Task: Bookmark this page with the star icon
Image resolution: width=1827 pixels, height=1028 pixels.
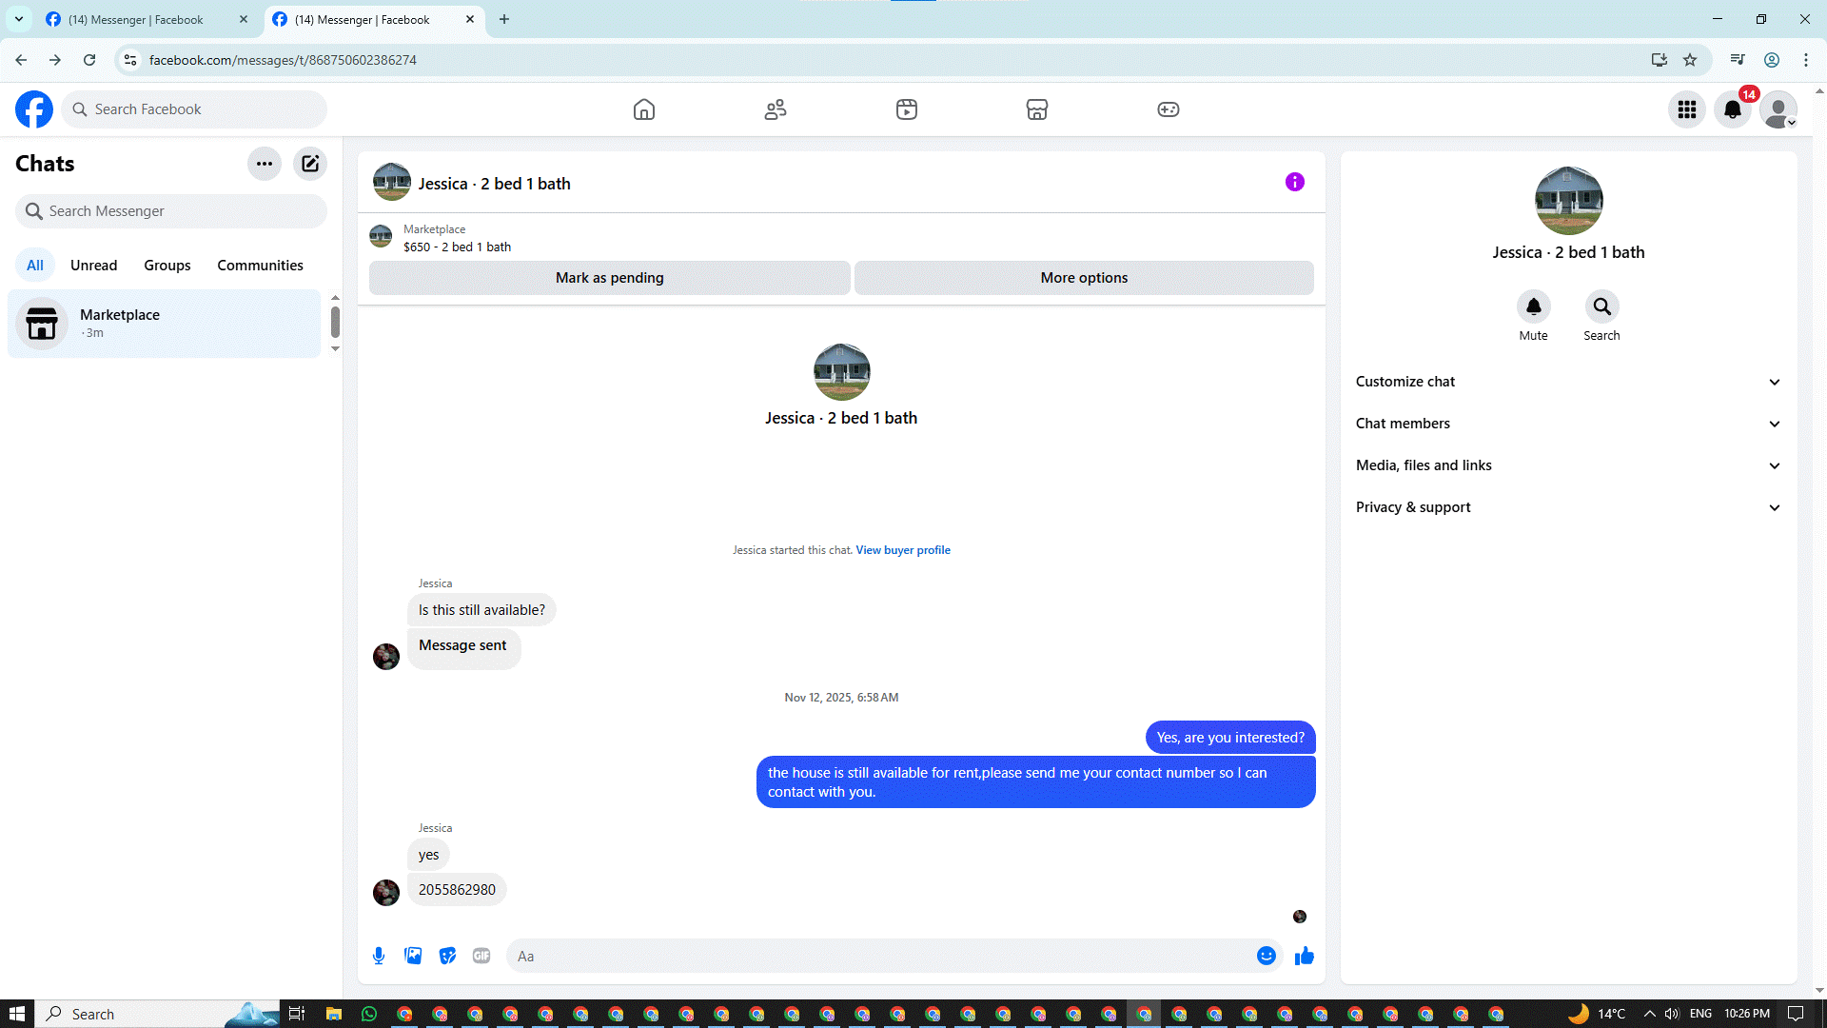Action: [x=1690, y=60]
